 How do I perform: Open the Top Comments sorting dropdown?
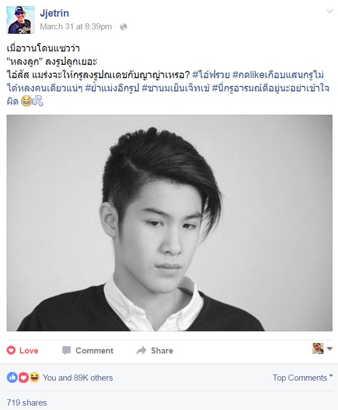(302, 377)
